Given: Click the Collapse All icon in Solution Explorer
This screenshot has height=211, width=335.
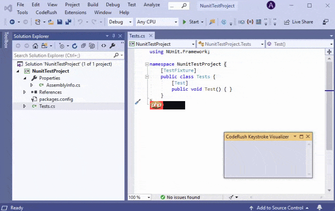Looking at the screenshot, I should 83,46.
